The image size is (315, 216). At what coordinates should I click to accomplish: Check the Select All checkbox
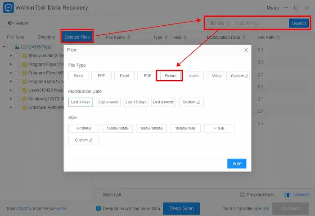coord(99,195)
